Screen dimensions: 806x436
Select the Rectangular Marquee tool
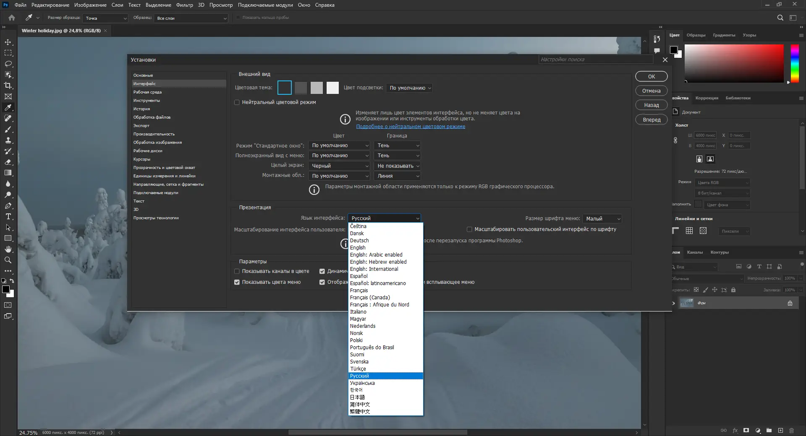[x=8, y=53]
